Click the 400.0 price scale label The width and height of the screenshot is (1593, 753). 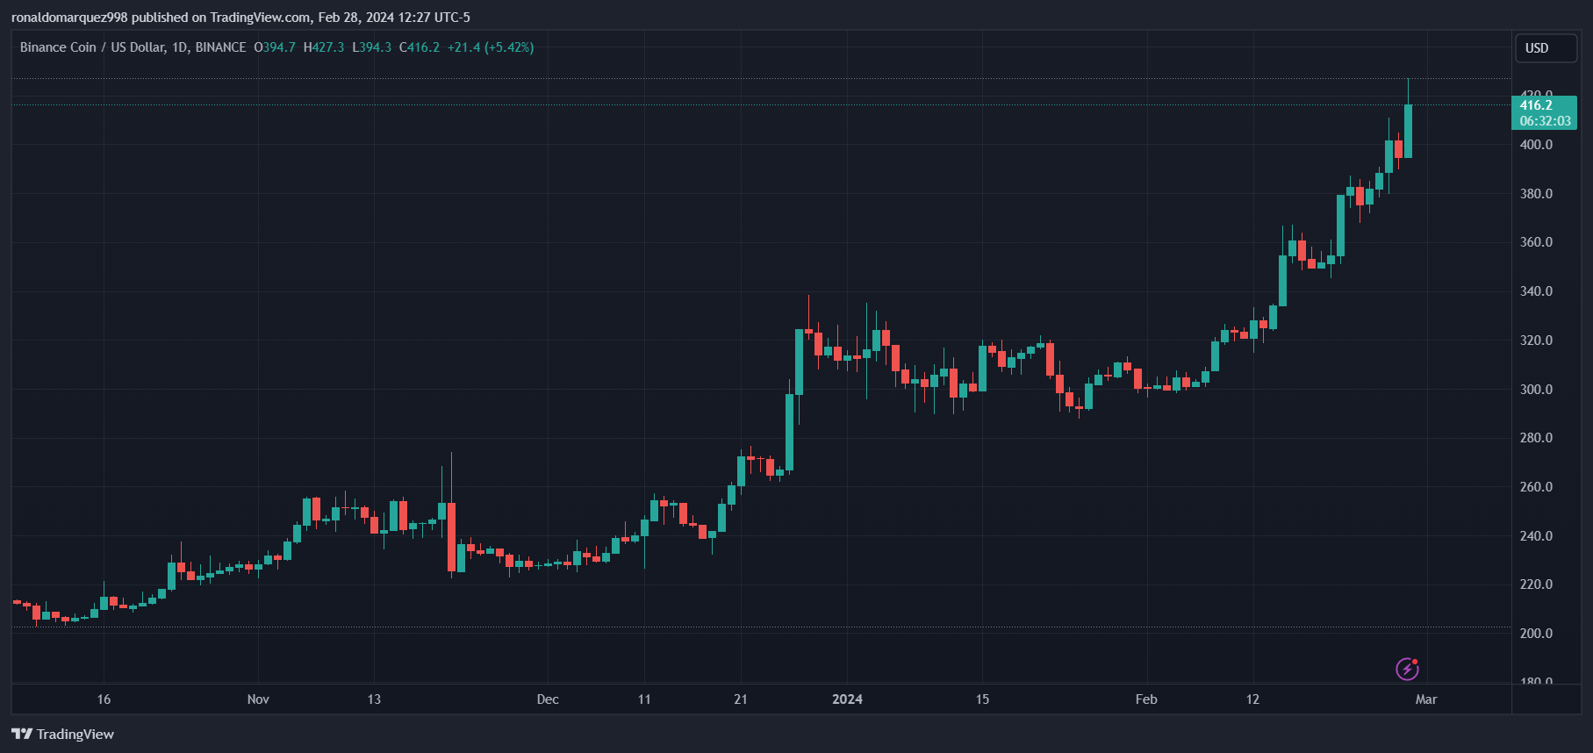point(1536,145)
